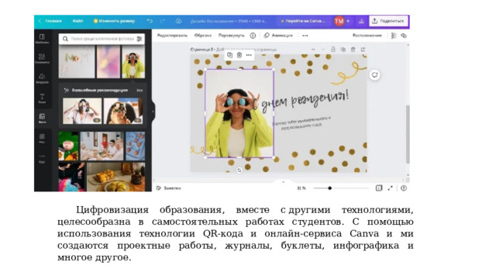The width and height of the screenshot is (496, 279).
Task: Click the plus icon next to TM avatar
Action: coord(348,21)
